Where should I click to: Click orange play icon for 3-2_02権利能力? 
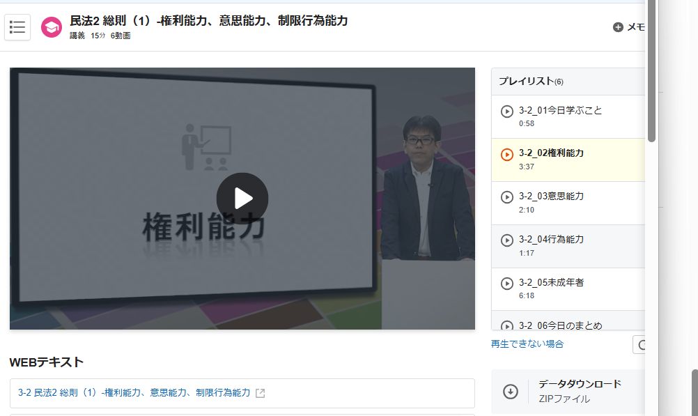point(506,155)
